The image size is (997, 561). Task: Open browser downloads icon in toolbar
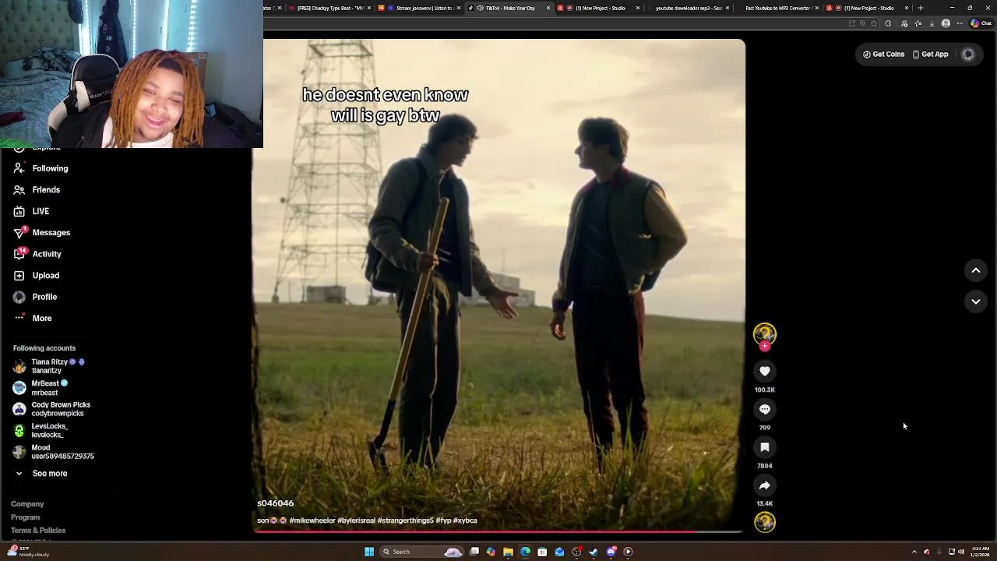click(x=932, y=23)
